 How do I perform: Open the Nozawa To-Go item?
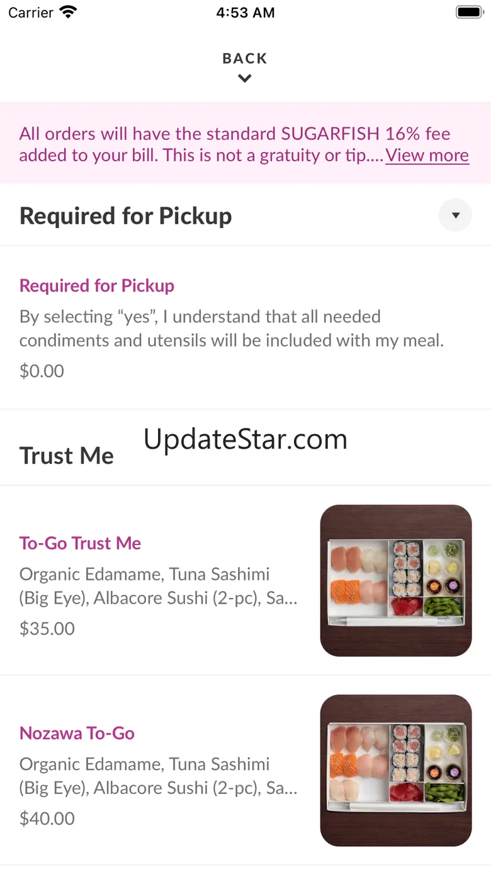coord(77,733)
